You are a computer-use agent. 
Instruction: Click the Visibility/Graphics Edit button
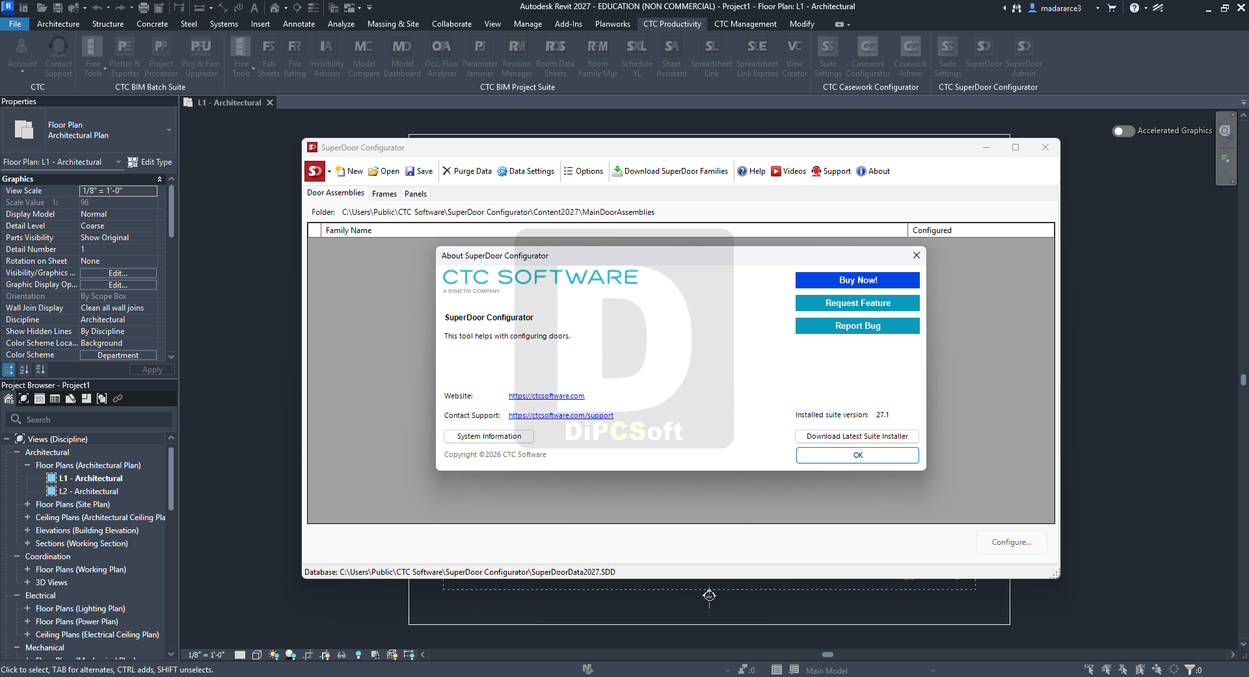coord(118,273)
